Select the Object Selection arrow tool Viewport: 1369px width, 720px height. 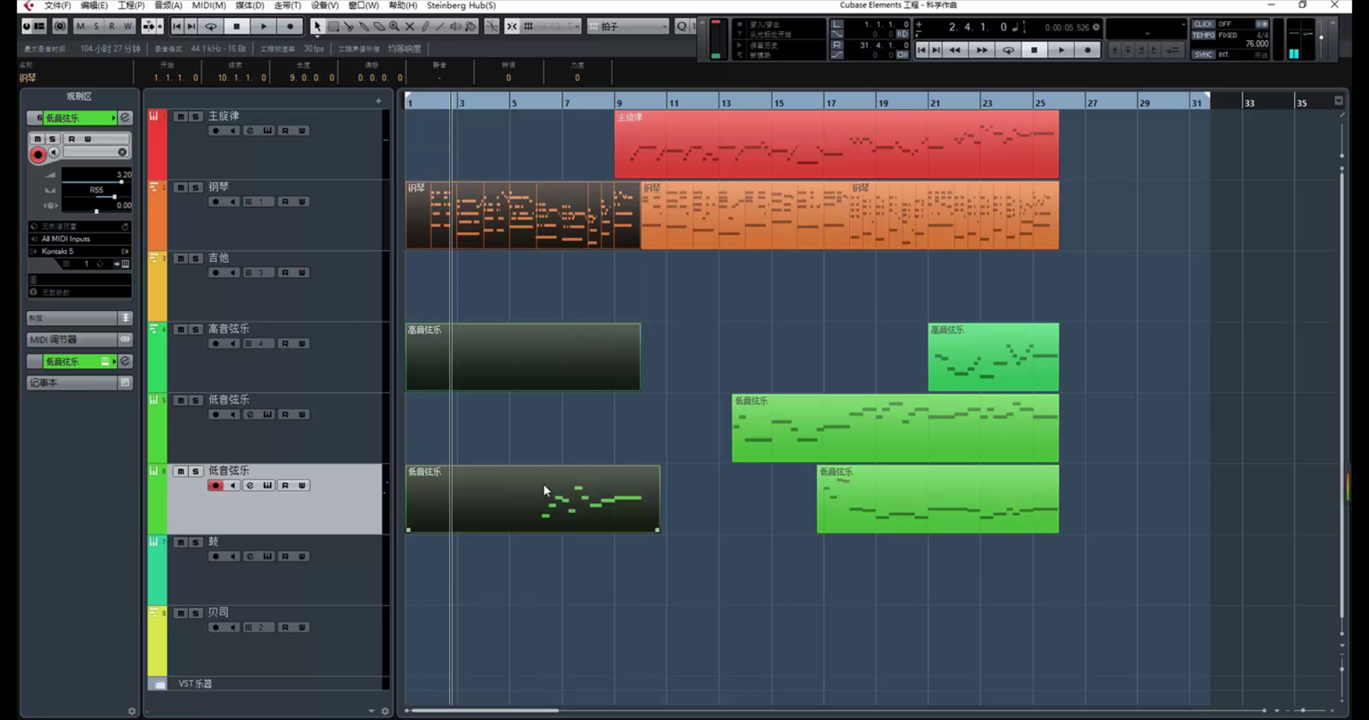pos(317,26)
